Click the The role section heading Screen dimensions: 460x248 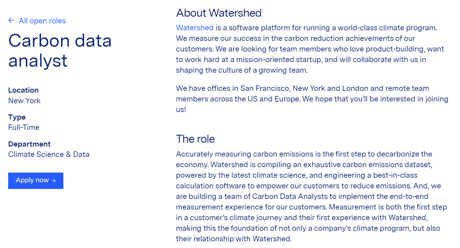coord(195,139)
